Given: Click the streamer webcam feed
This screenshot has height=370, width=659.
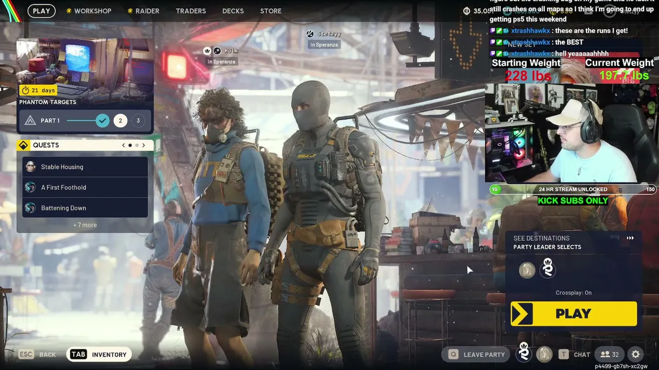Looking at the screenshot, I should (571, 134).
